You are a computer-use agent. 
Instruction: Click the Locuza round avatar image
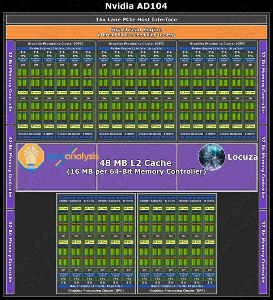(212, 157)
